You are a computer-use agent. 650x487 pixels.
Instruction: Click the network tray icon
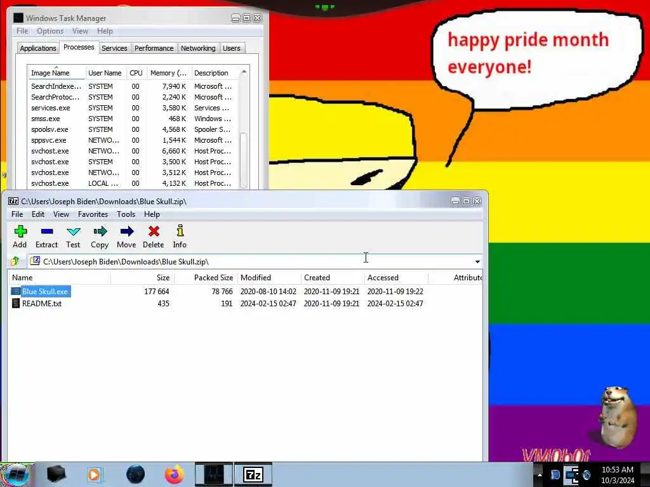[571, 475]
